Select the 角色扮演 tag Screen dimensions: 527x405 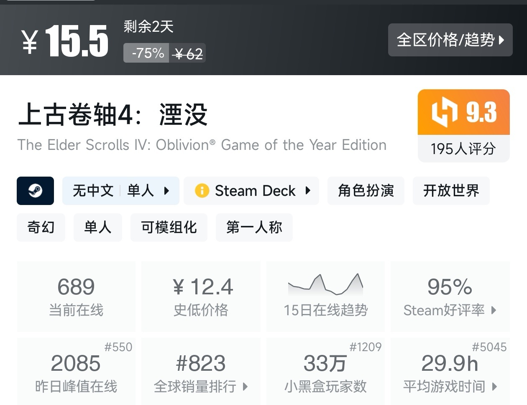[366, 191]
